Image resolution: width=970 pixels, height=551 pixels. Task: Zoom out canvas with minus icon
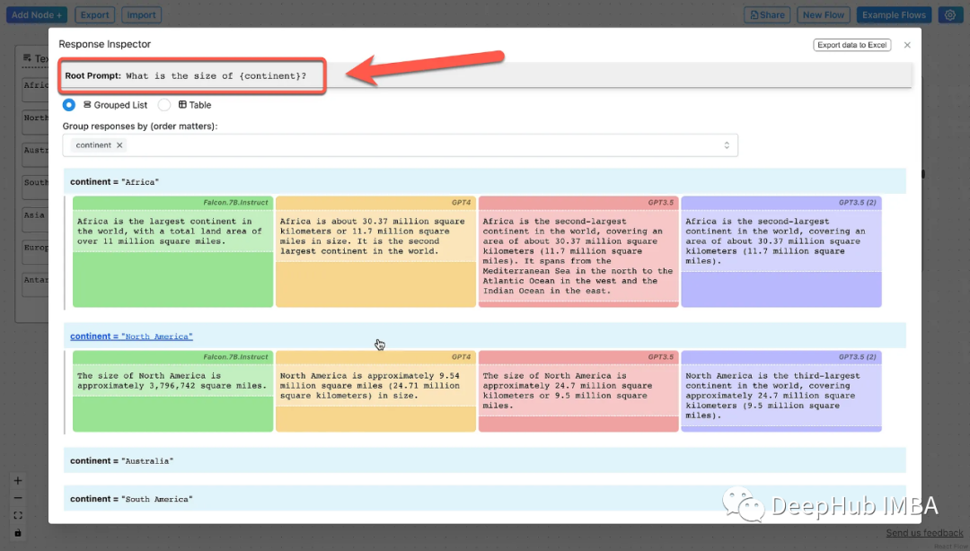[x=18, y=498]
